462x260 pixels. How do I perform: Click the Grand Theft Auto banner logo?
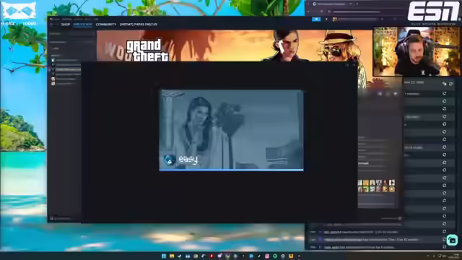147,50
